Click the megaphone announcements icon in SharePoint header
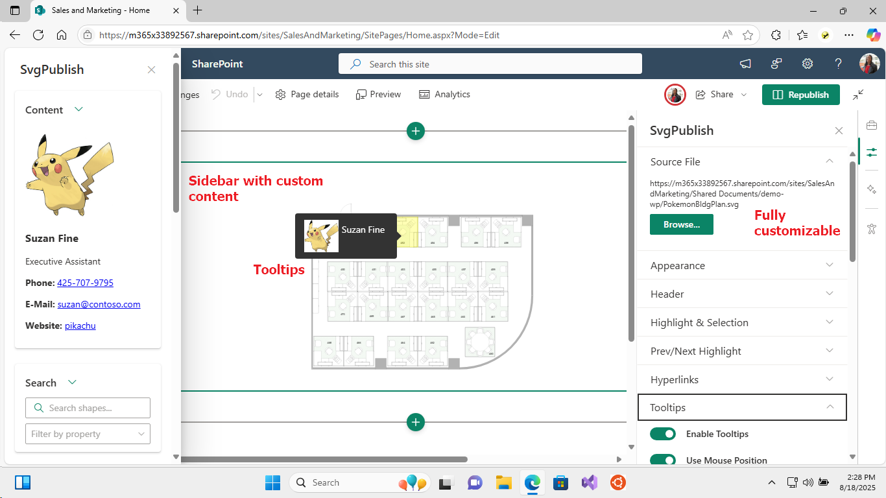This screenshot has width=886, height=498. (745, 64)
